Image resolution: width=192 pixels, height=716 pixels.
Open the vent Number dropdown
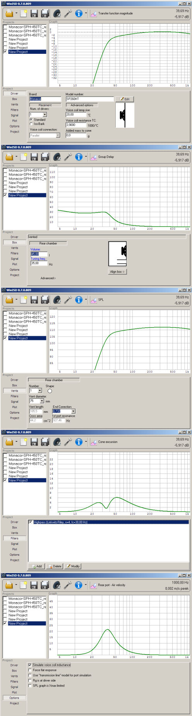(x=39, y=391)
